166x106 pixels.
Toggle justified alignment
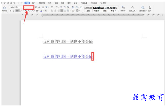click(x=62, y=10)
